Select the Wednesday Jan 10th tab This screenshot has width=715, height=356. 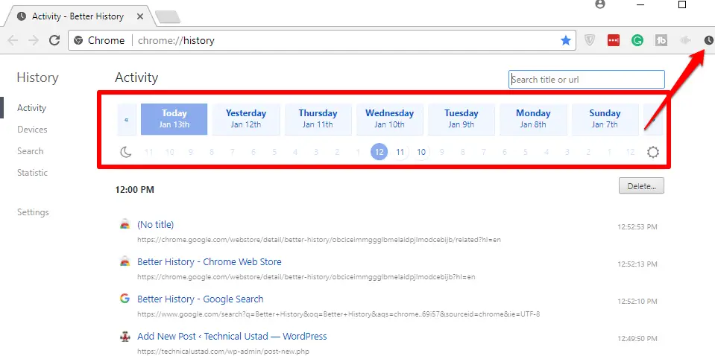[389, 119]
